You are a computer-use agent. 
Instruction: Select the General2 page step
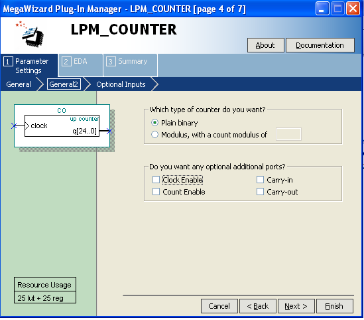pos(64,84)
